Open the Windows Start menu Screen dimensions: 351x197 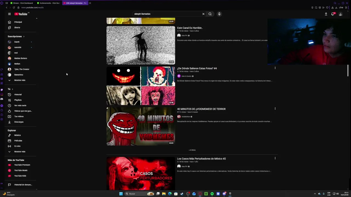(x=121, y=194)
